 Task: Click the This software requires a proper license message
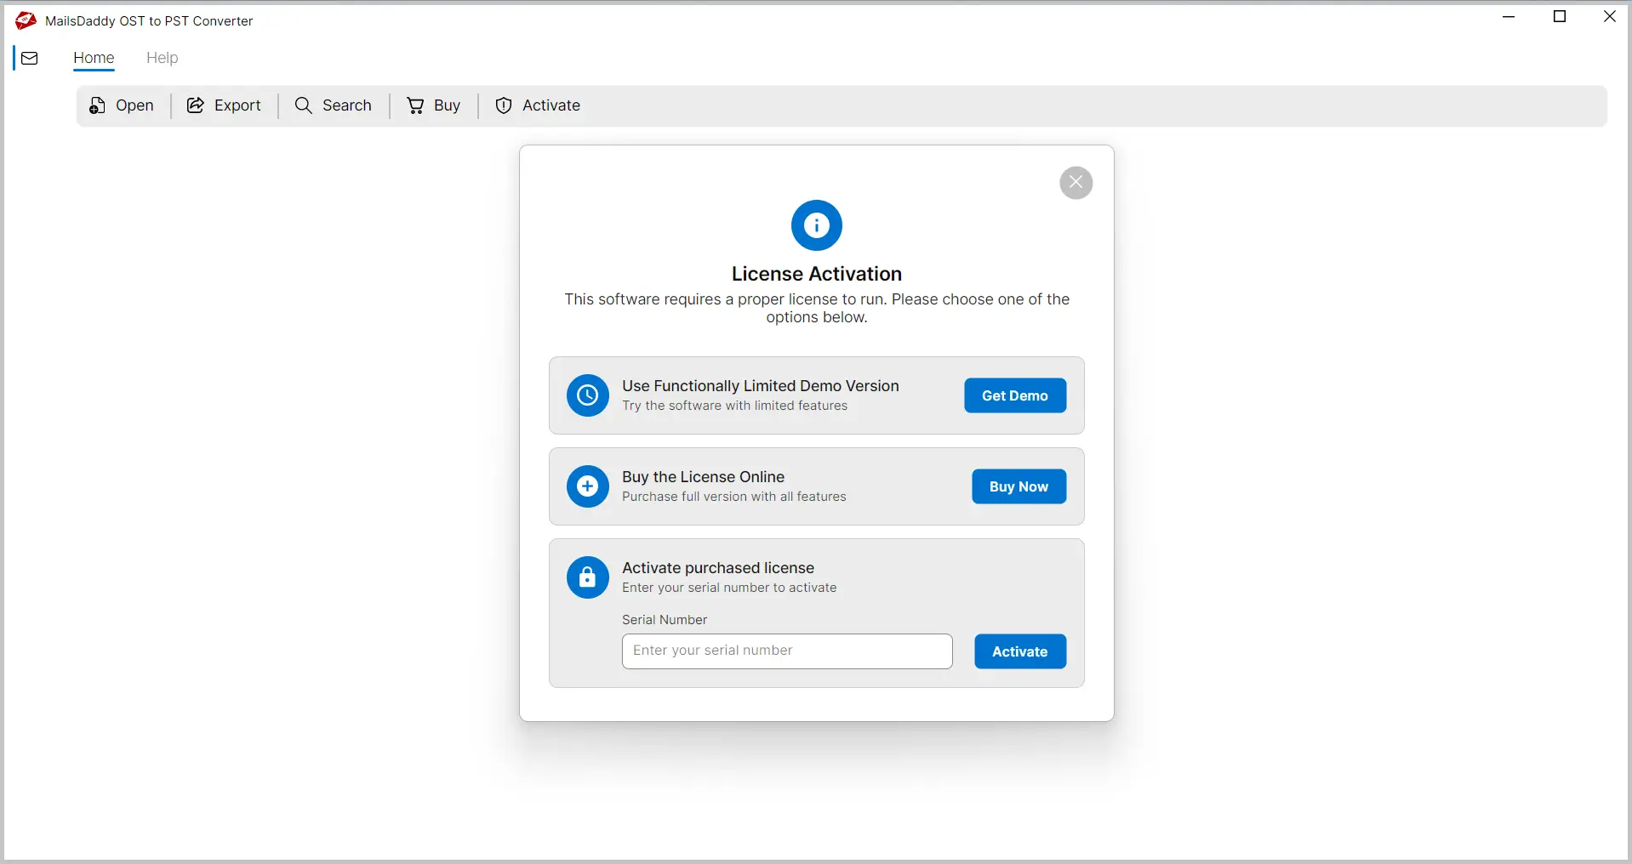[817, 308]
